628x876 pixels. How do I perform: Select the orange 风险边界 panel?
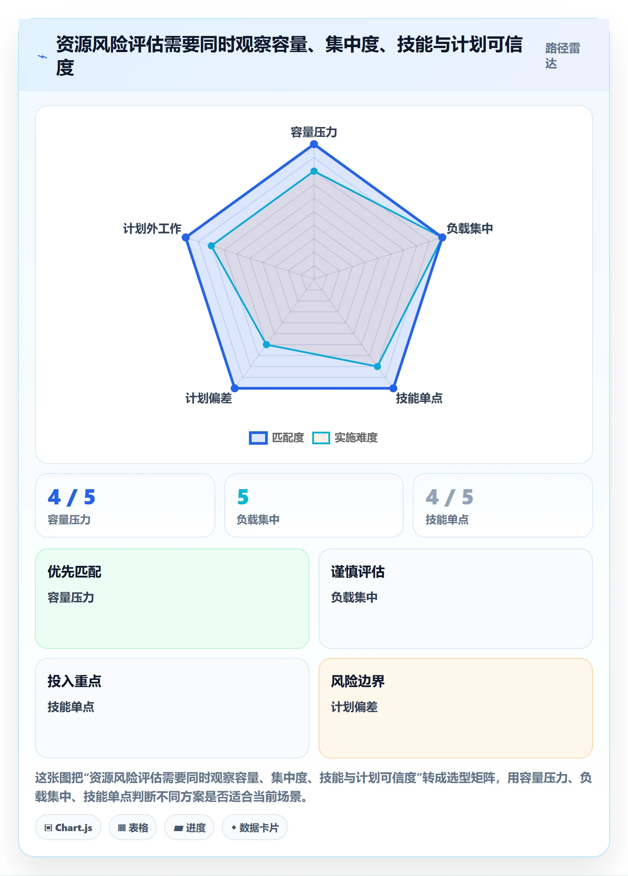(x=456, y=708)
